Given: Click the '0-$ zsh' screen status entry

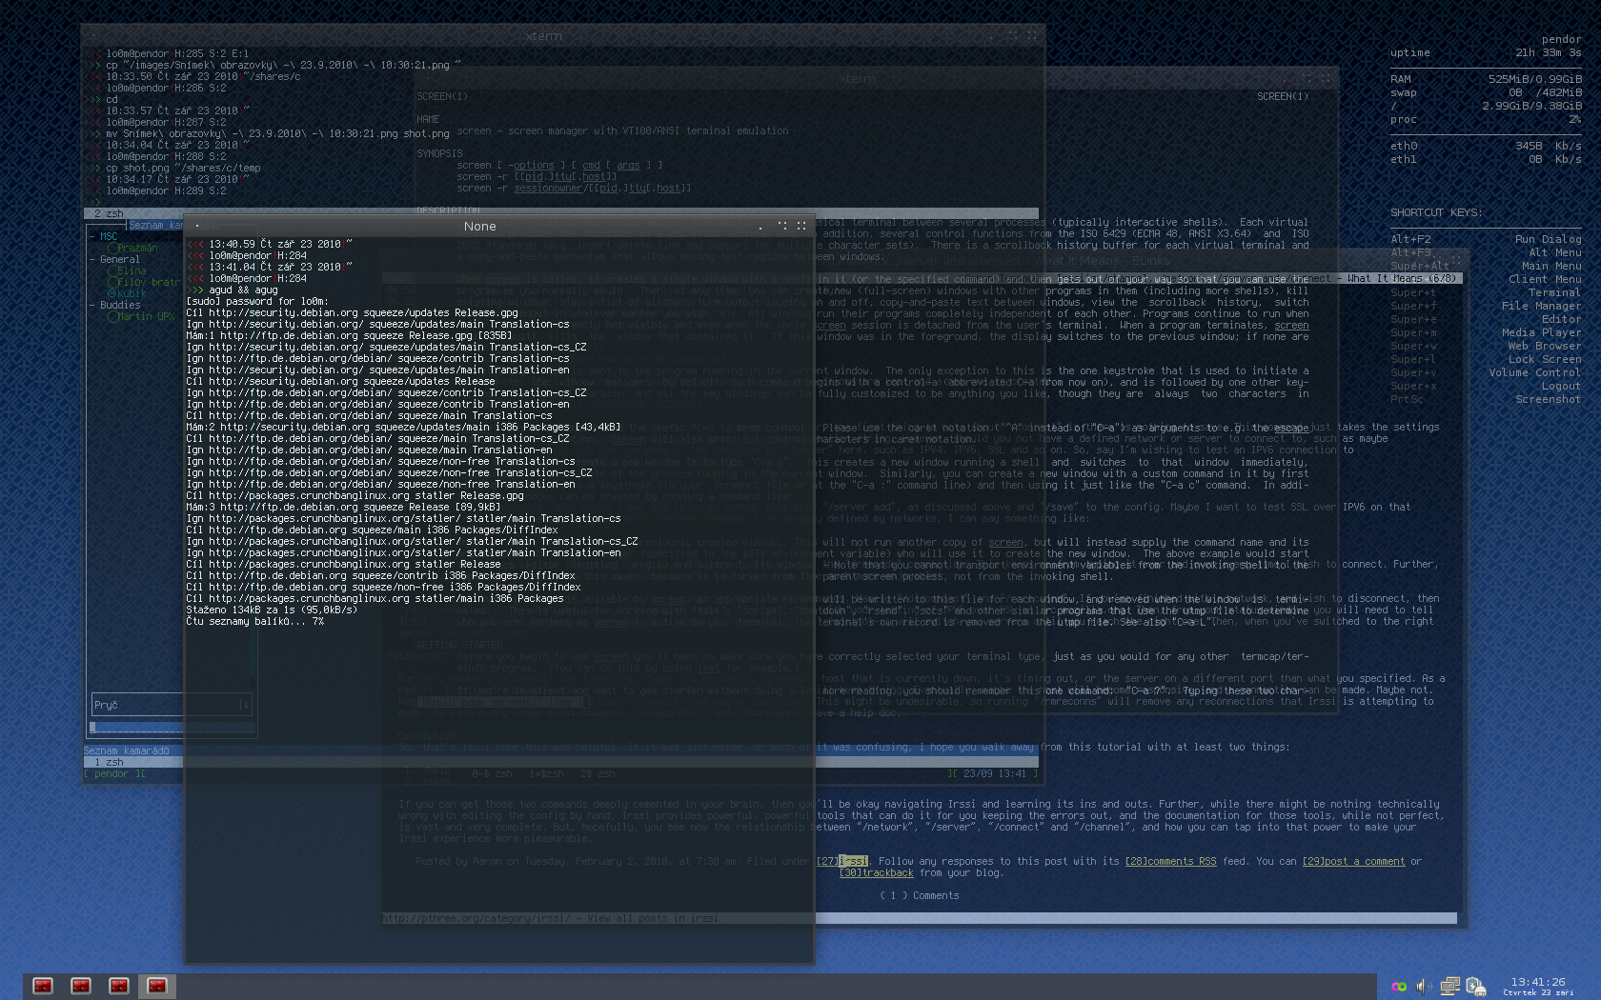Looking at the screenshot, I should 492,773.
